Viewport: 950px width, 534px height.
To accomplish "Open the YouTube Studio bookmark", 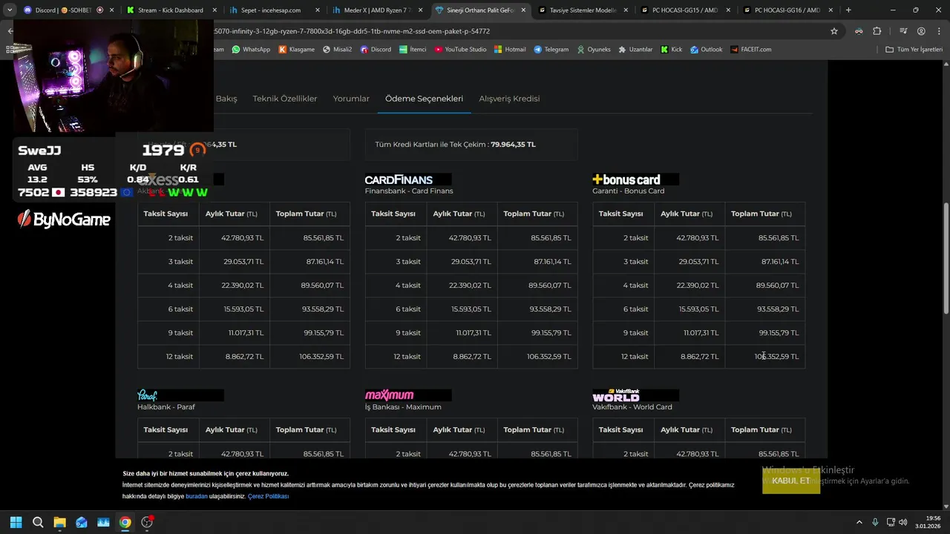I will 460,50.
